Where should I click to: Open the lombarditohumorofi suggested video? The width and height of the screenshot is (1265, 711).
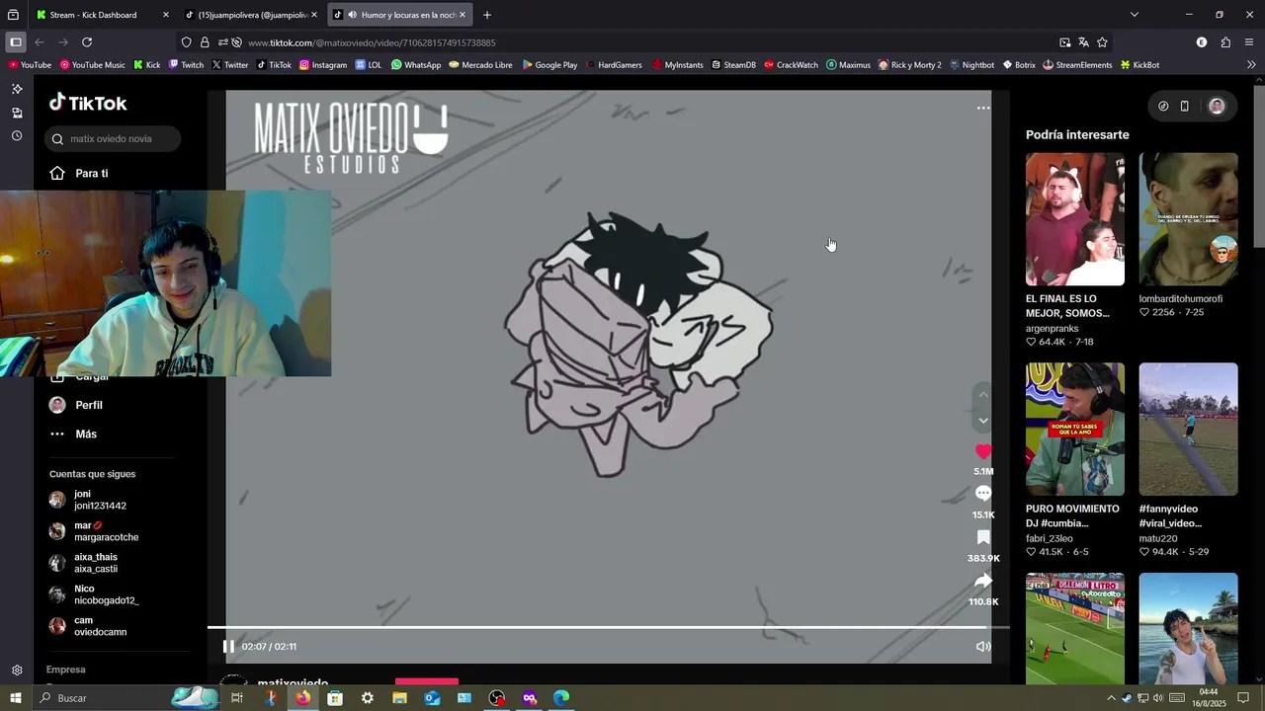point(1188,219)
